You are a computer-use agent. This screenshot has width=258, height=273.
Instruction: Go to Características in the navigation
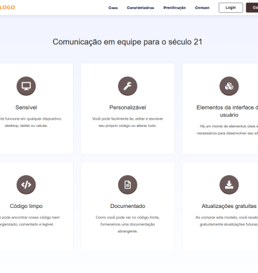click(x=141, y=8)
